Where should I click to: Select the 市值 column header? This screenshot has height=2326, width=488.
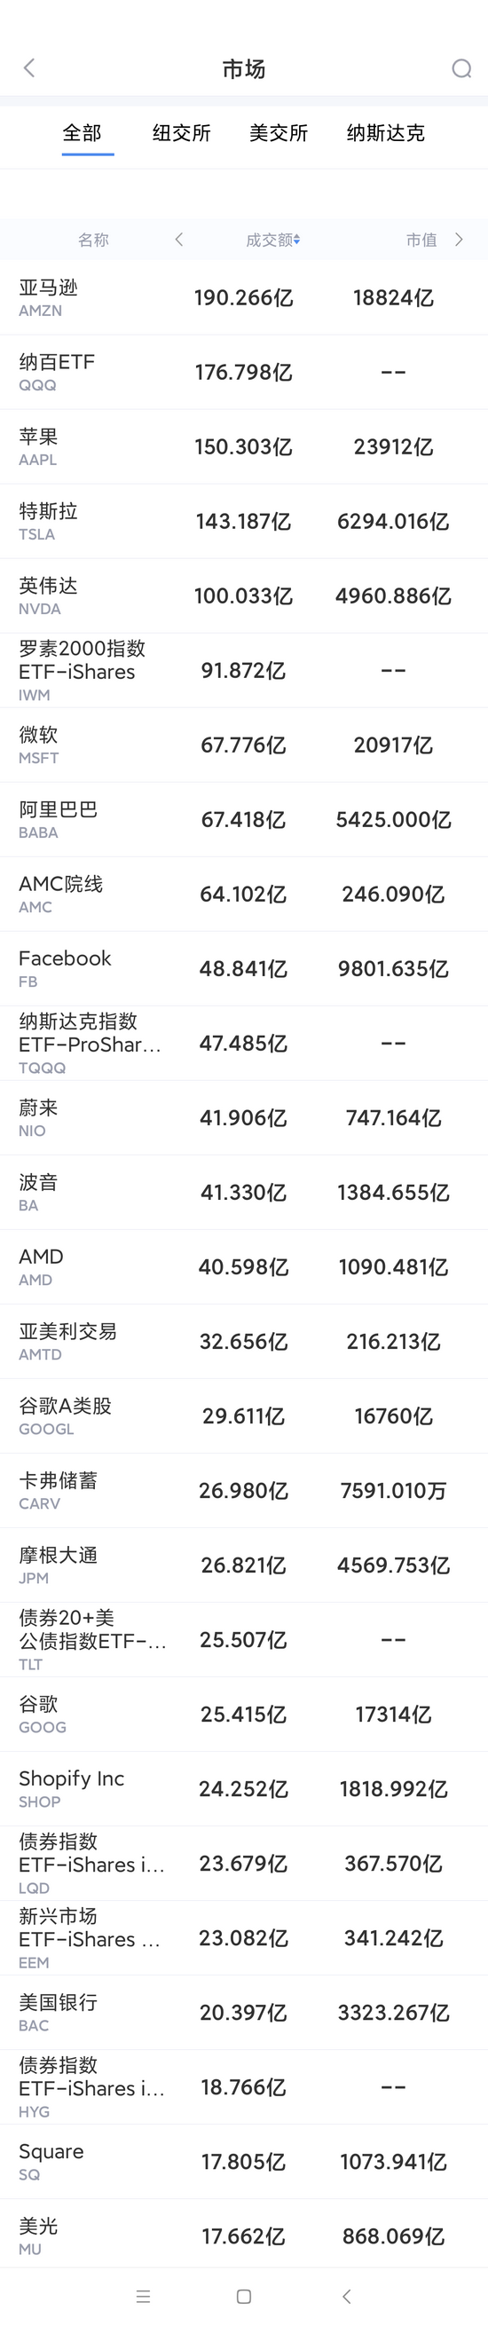(x=421, y=240)
